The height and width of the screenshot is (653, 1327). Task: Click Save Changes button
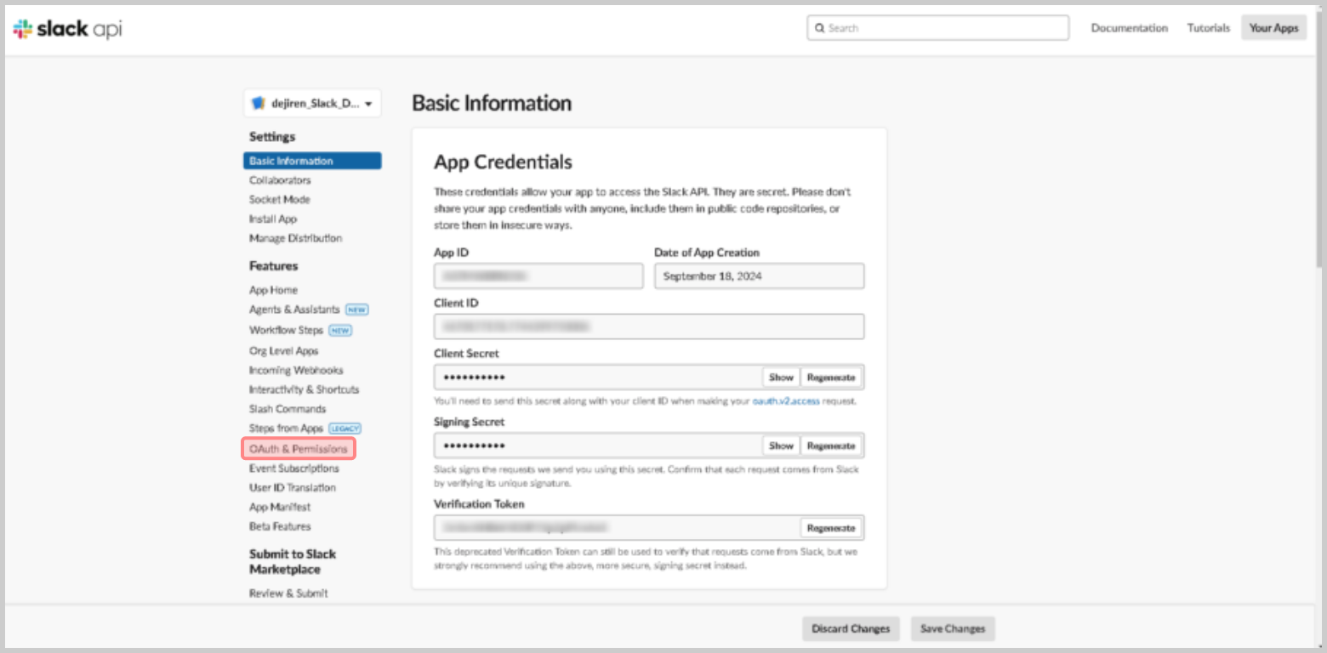953,629
